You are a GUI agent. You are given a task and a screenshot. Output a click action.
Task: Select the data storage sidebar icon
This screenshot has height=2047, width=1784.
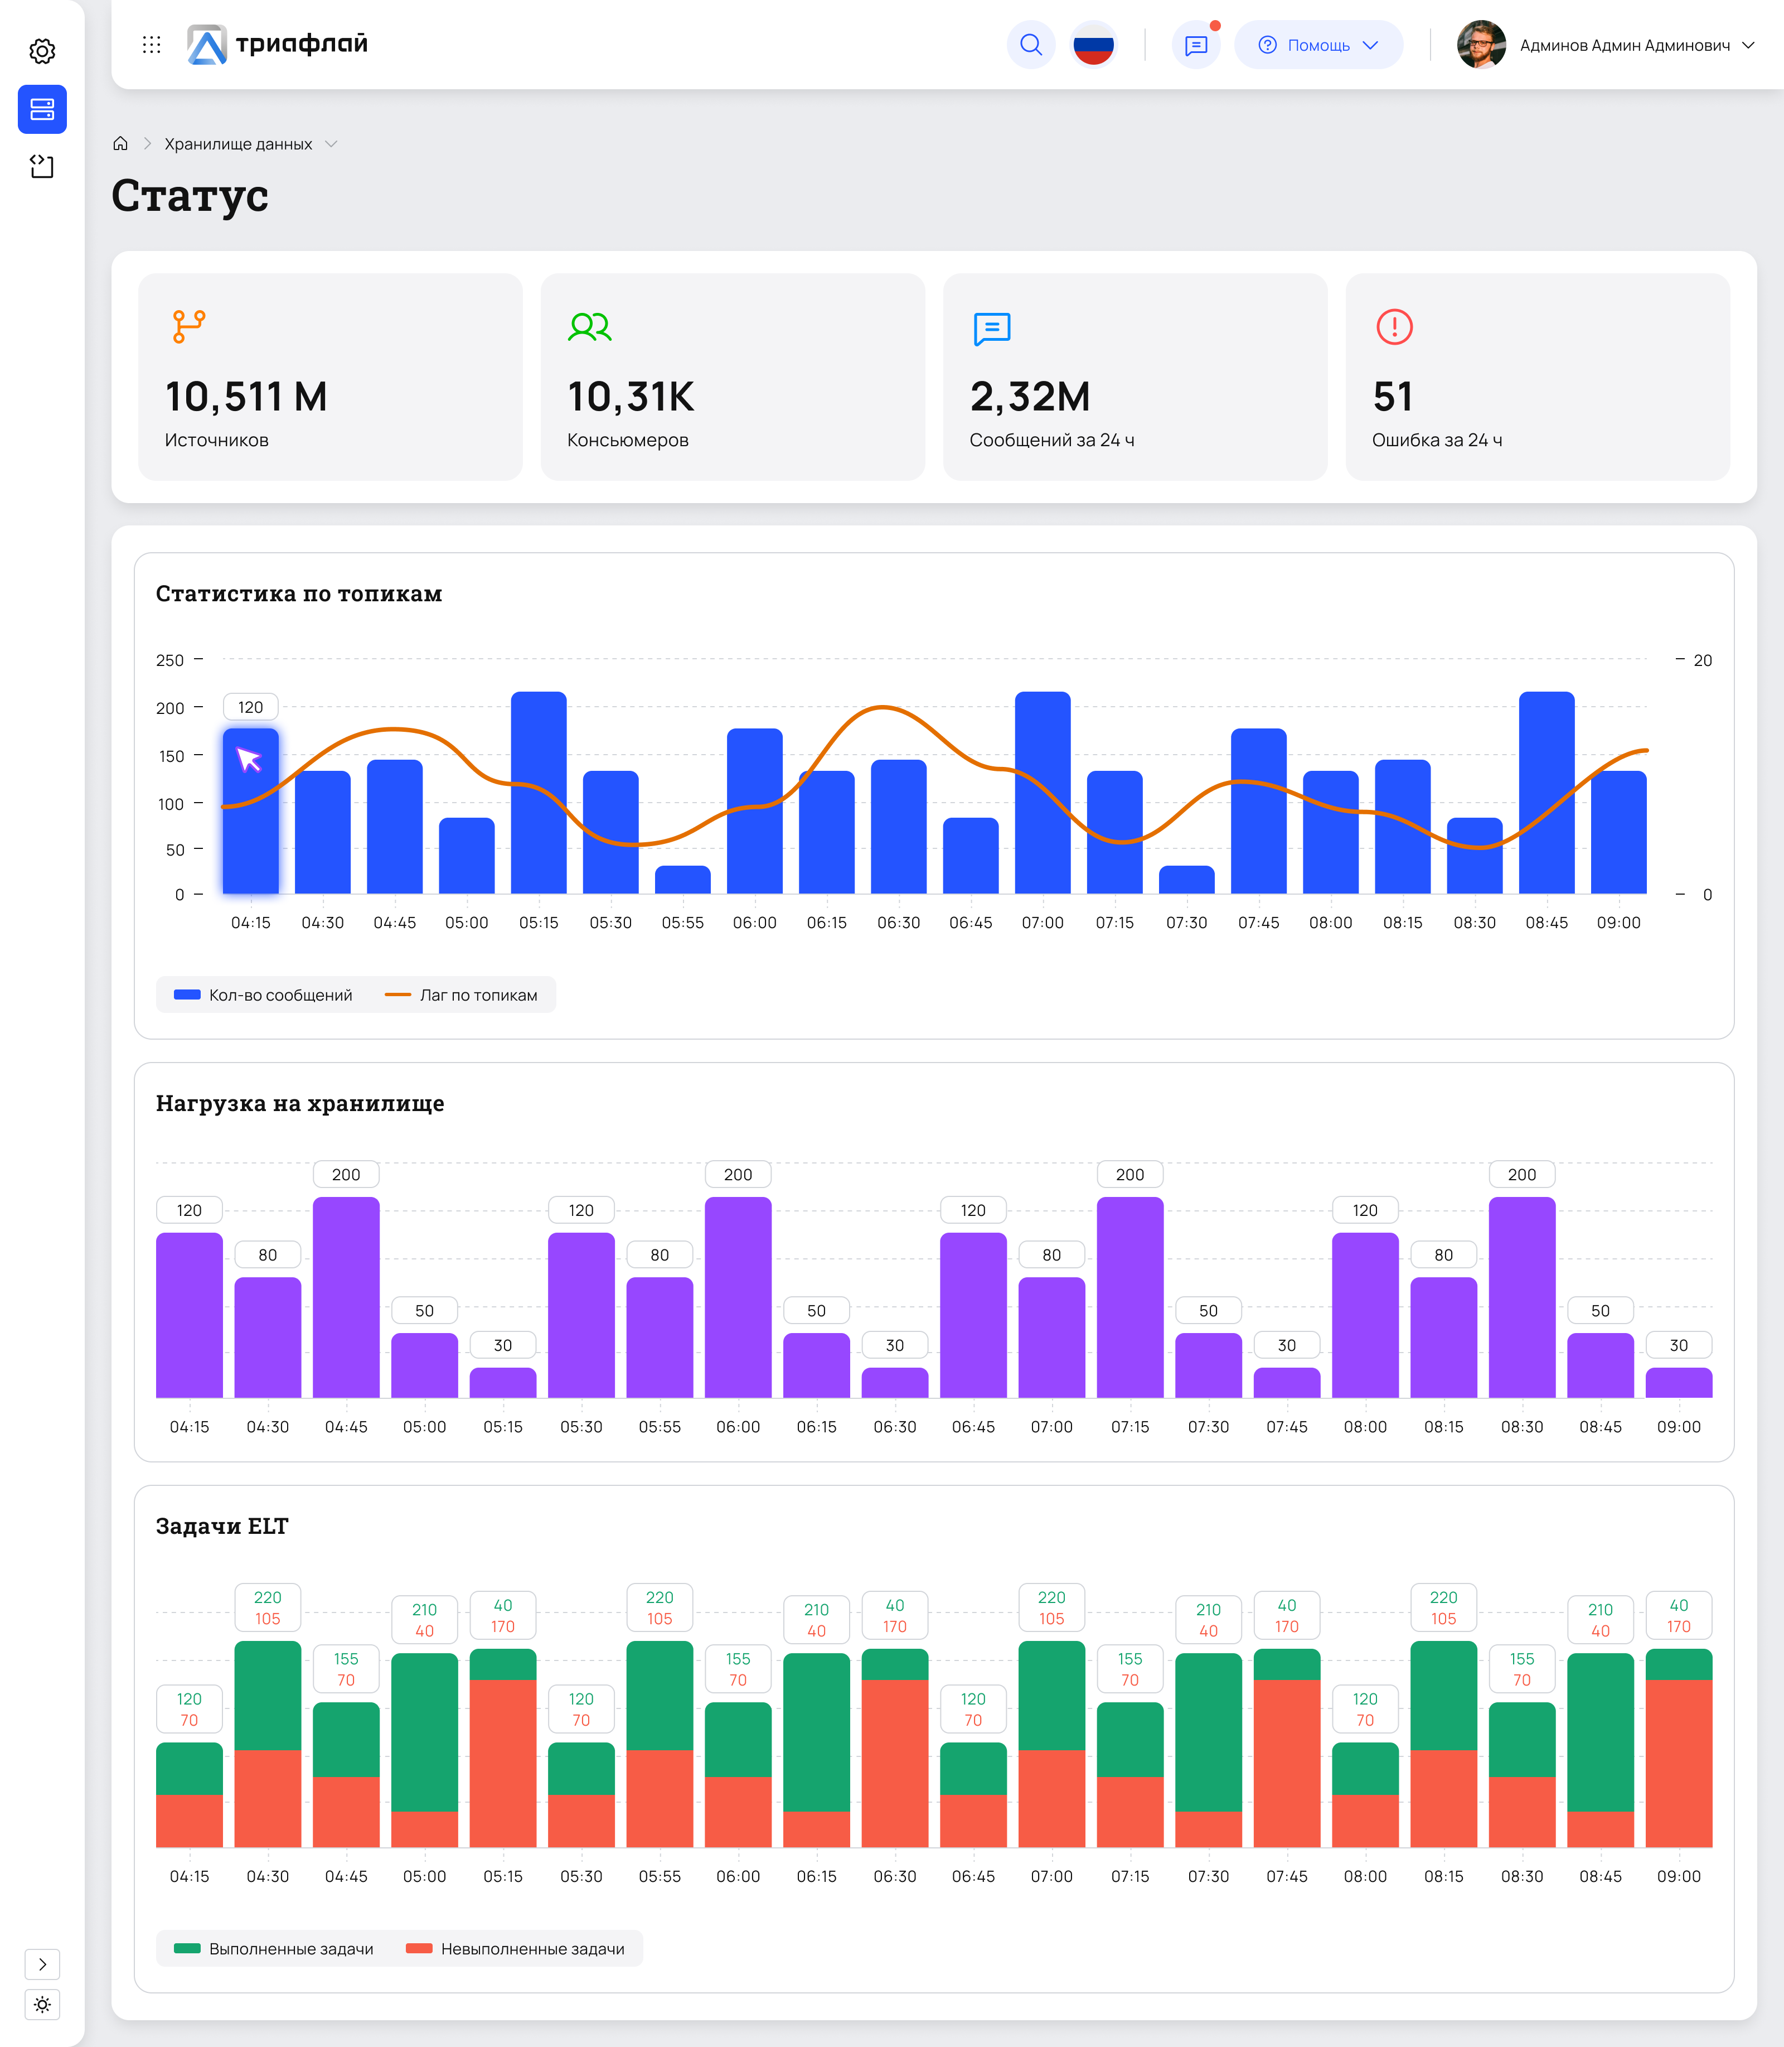(42, 109)
